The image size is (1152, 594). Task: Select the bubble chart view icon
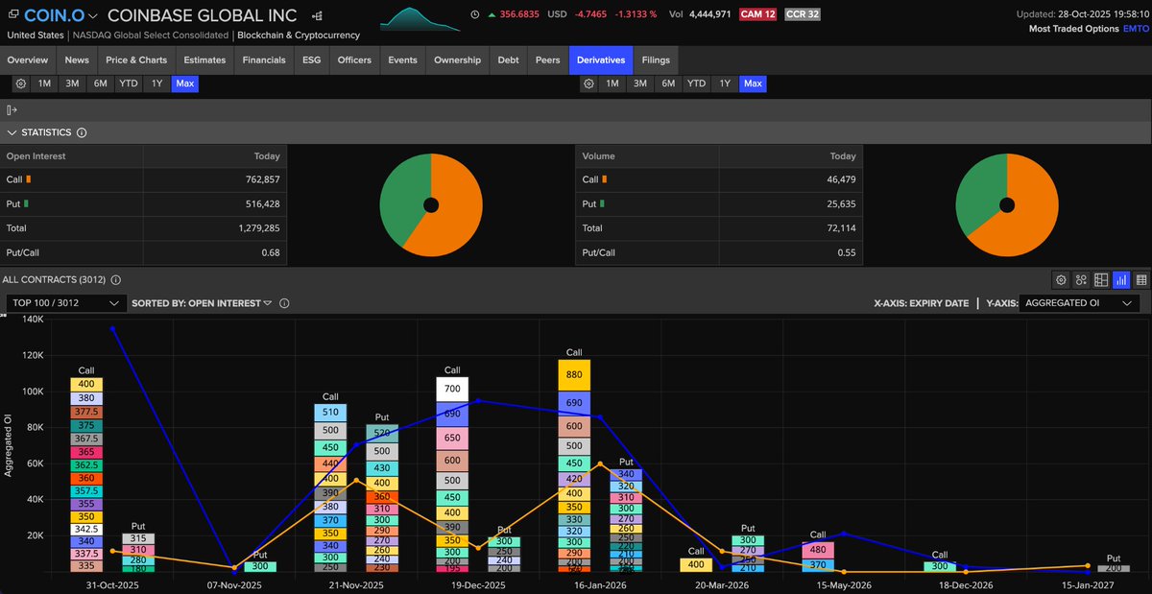1081,279
